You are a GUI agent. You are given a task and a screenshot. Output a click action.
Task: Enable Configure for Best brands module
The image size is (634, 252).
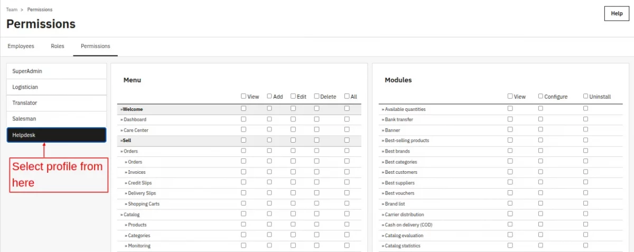point(540,151)
